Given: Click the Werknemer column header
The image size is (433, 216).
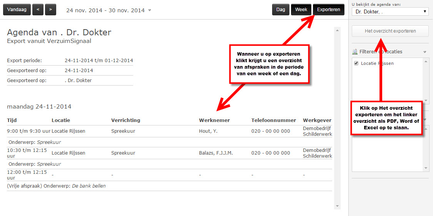Looking at the screenshot, I should coord(214,120).
